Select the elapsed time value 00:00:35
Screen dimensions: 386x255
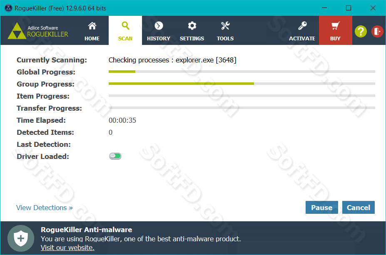122,120
